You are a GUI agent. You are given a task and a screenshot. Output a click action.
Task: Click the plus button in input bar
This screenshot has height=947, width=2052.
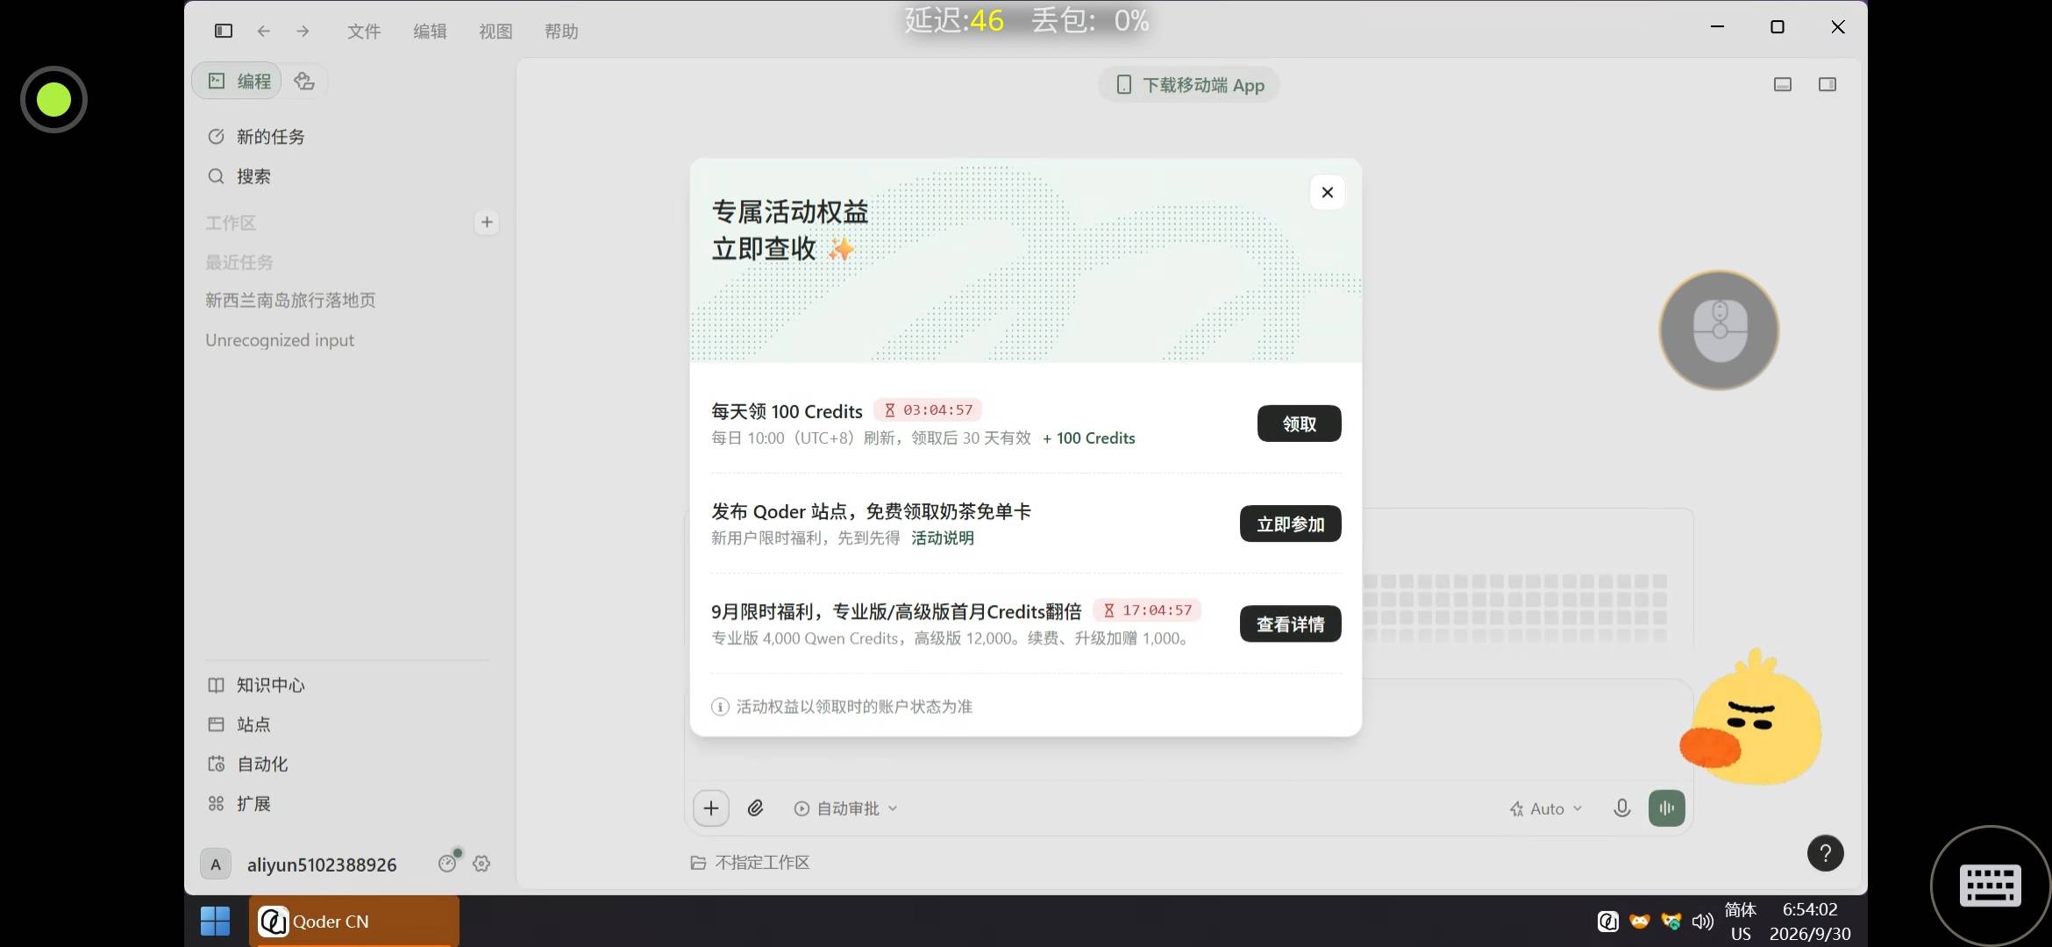(711, 808)
